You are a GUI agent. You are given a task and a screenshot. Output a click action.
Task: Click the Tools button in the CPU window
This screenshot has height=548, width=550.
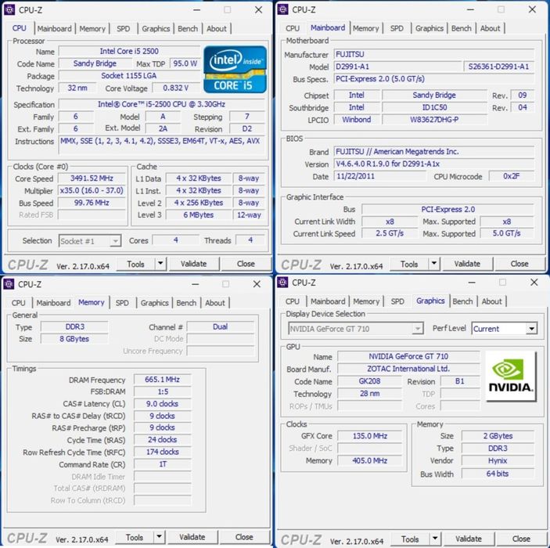(x=136, y=264)
